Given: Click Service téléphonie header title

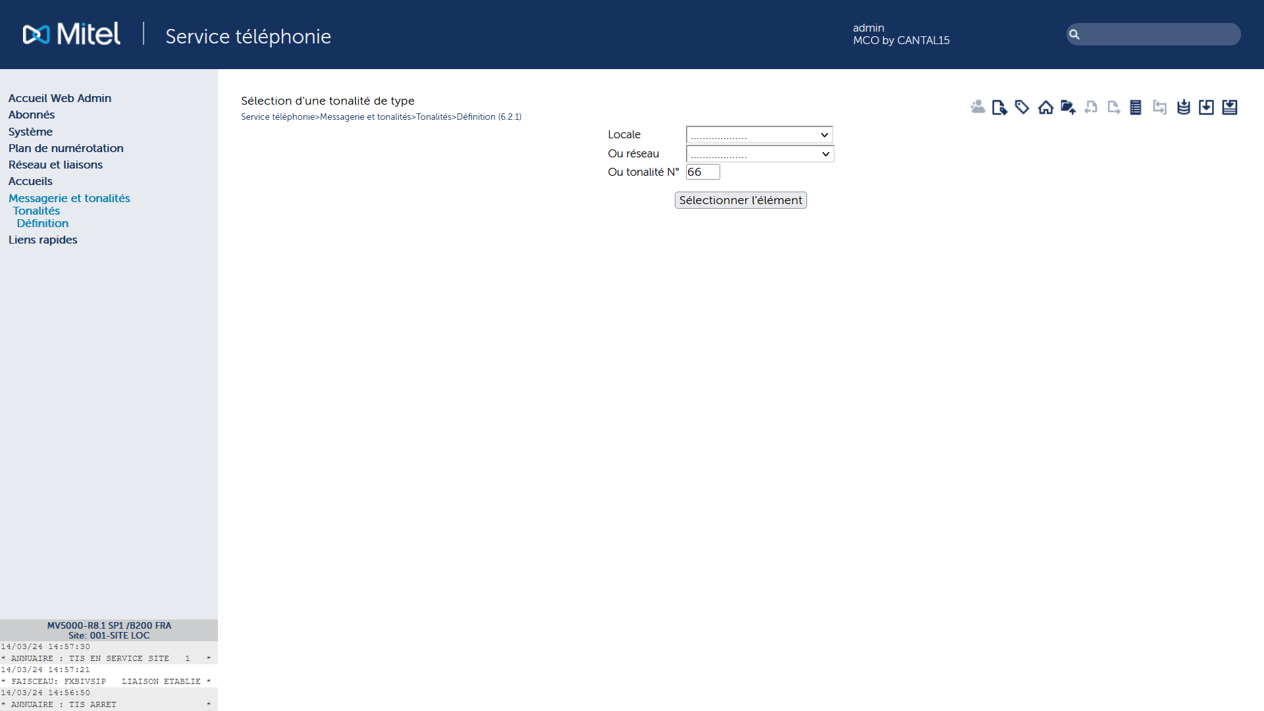Looking at the screenshot, I should [x=248, y=36].
